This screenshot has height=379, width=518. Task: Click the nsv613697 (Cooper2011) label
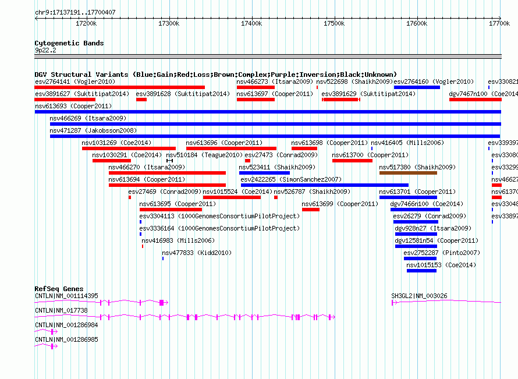275,94
